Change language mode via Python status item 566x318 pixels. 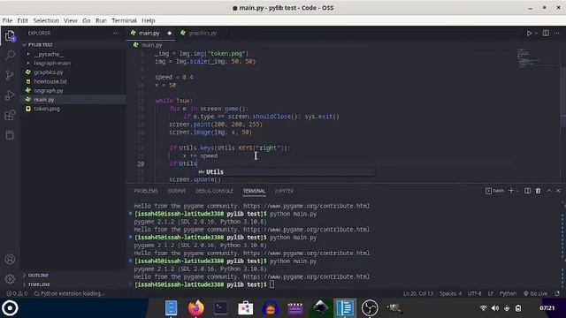(x=508, y=293)
